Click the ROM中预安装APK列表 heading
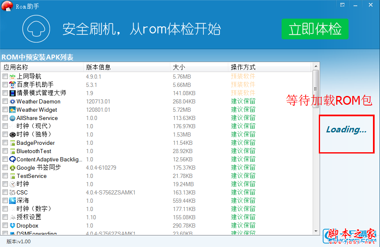The width and height of the screenshot is (380, 247). 37,57
